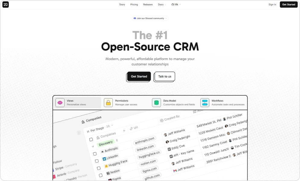Select the green database Data Model icon
This screenshot has width=300, height=181.
click(x=156, y=103)
